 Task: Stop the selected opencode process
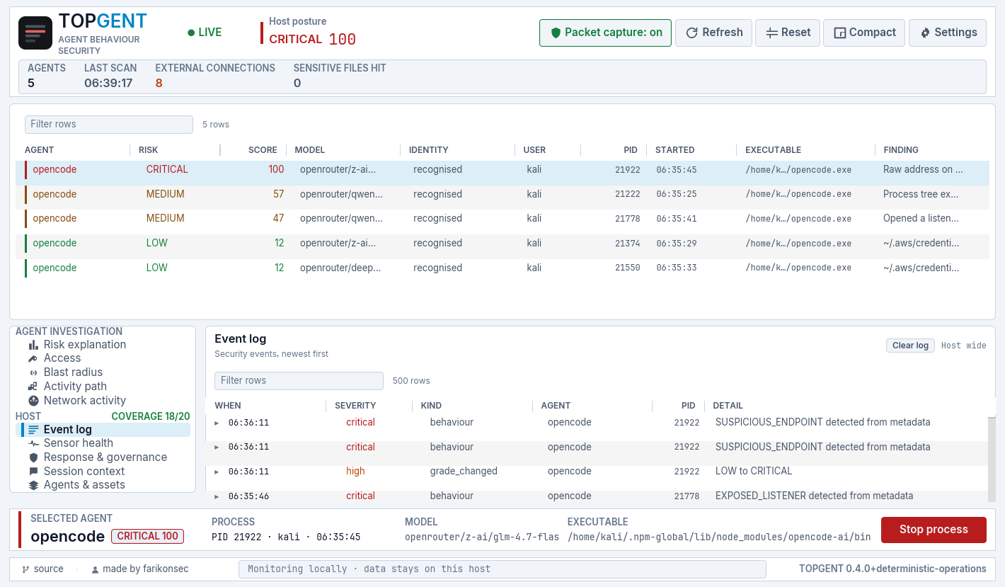934,530
